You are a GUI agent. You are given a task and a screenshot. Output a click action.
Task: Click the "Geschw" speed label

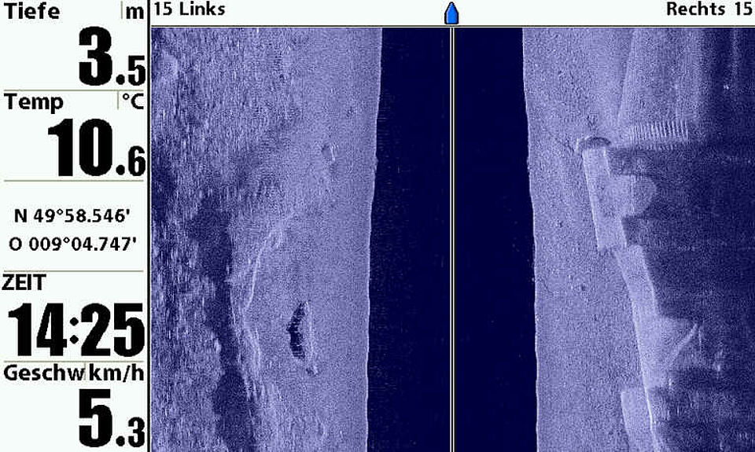coord(43,373)
